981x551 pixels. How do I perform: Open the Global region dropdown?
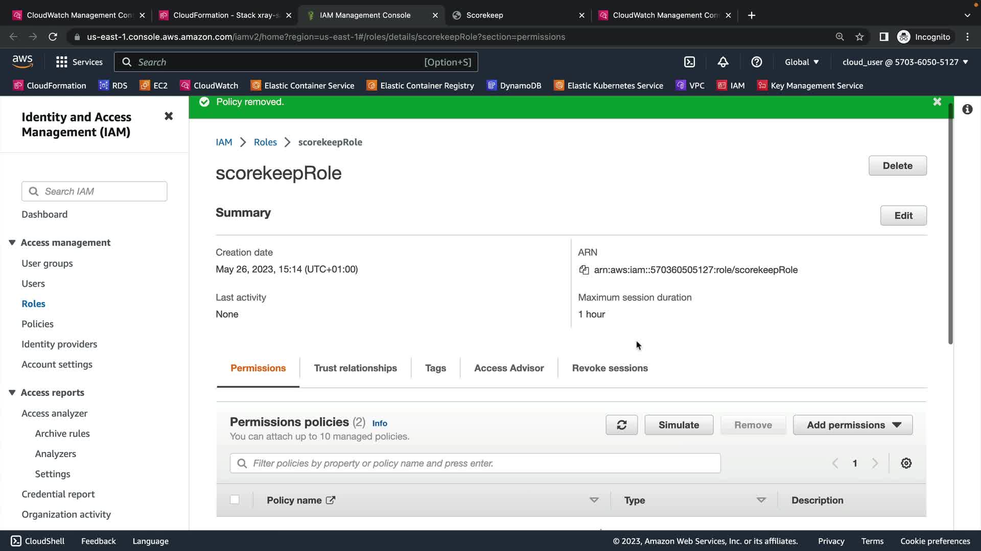[802, 62]
